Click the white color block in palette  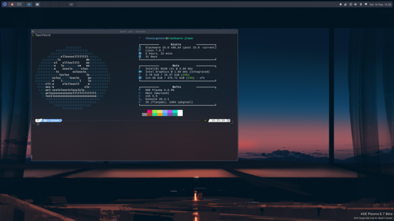[x=180, y=113]
